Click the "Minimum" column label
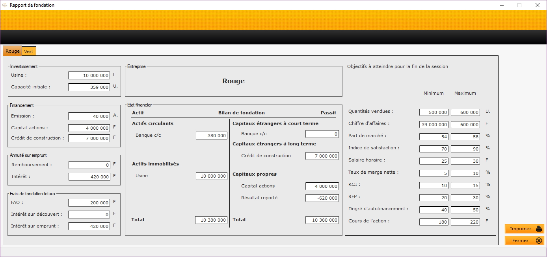 tap(434, 93)
